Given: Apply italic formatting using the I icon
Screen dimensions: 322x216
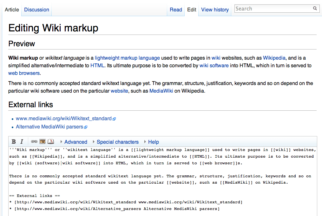Looking at the screenshot, I should point(22,141).
